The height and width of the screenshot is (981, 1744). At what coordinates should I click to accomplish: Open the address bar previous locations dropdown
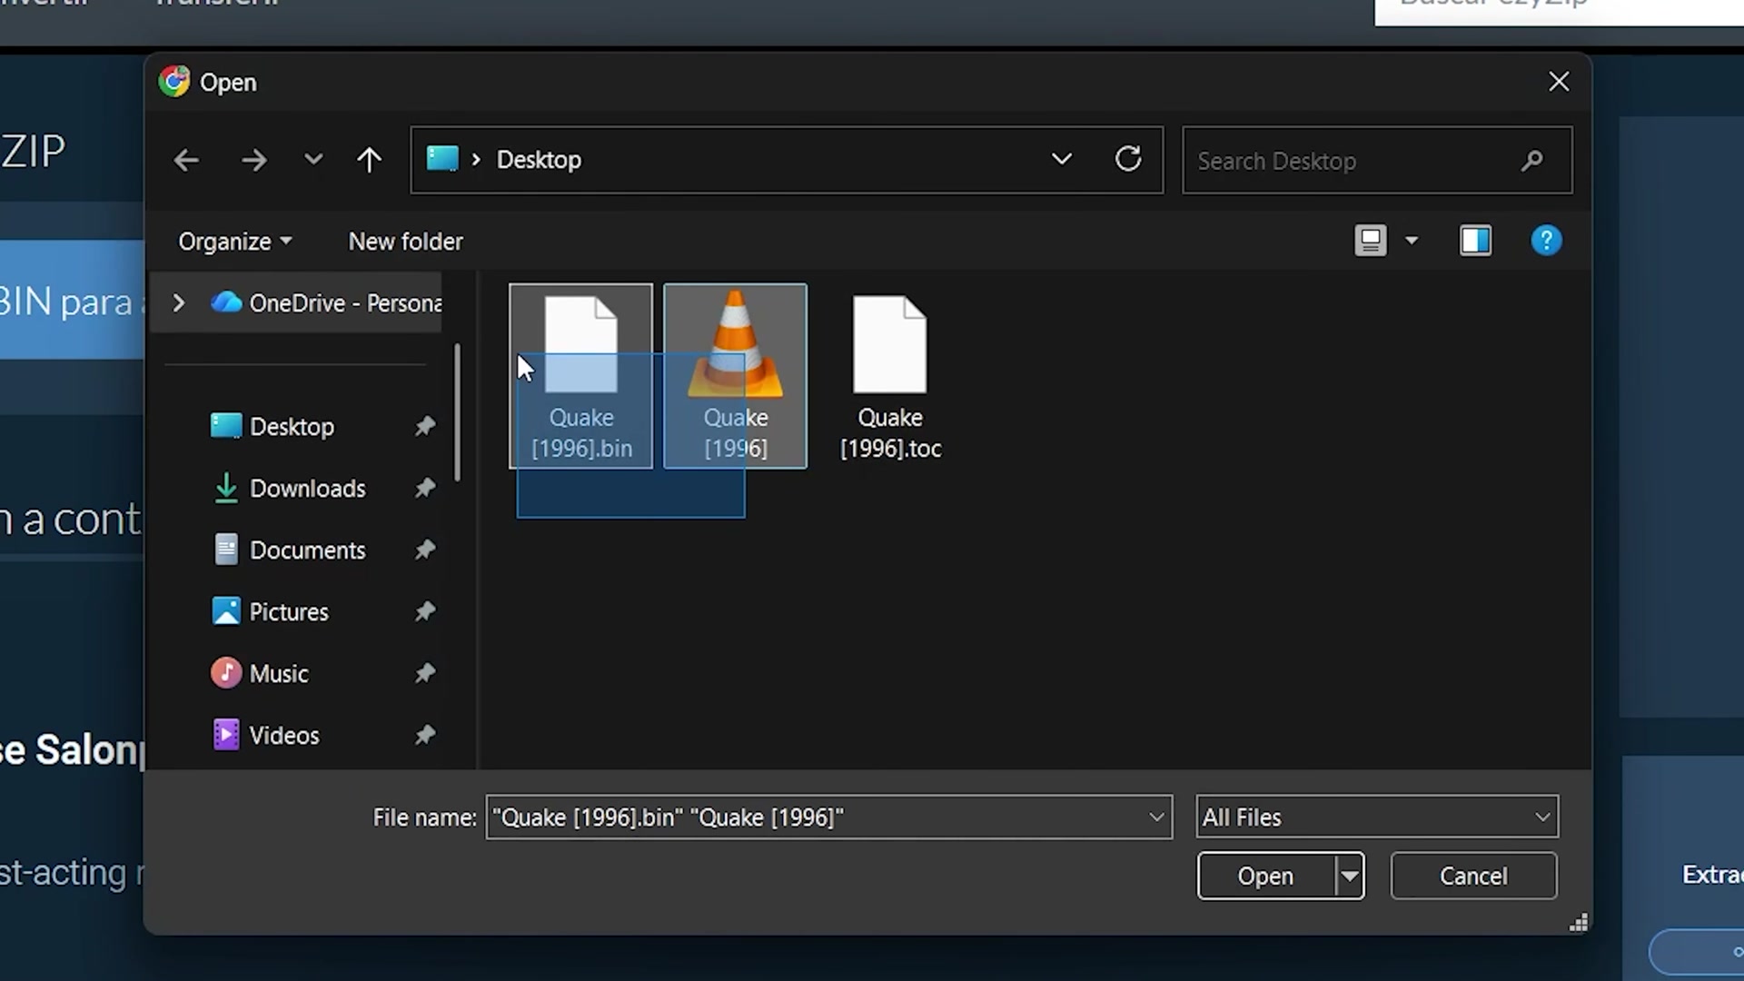pyautogui.click(x=1061, y=159)
